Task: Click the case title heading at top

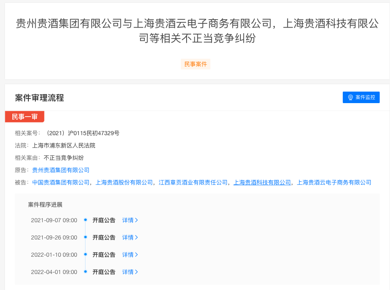Action: 197,31
